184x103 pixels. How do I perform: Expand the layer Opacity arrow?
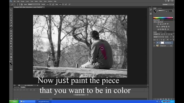tap(173, 37)
